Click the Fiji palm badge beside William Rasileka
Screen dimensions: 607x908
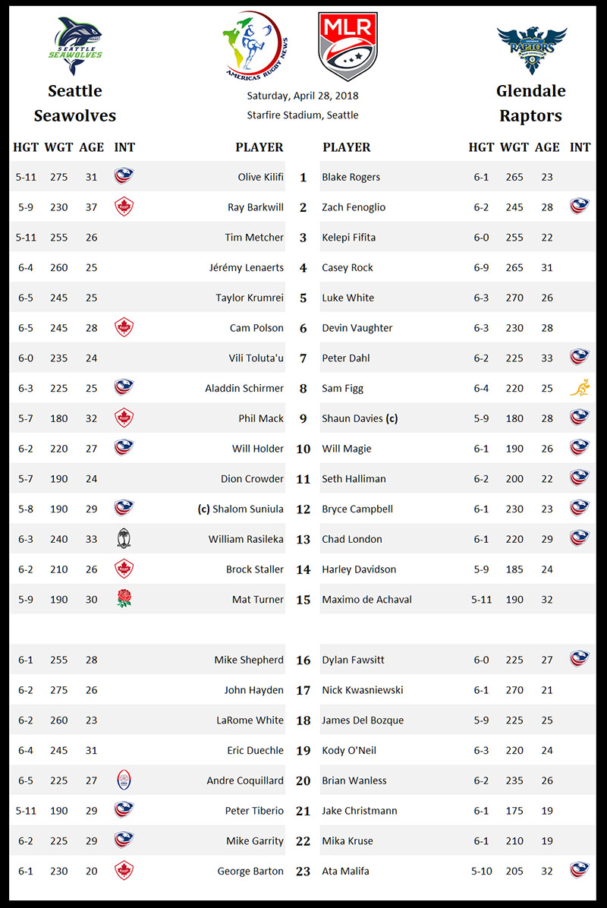124,539
